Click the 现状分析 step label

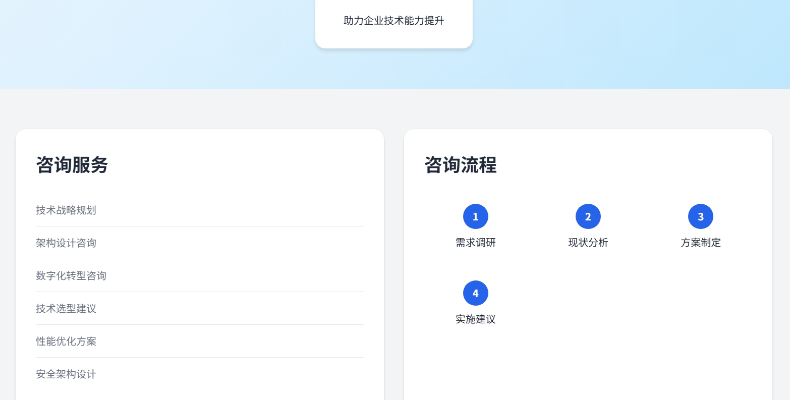(x=588, y=243)
